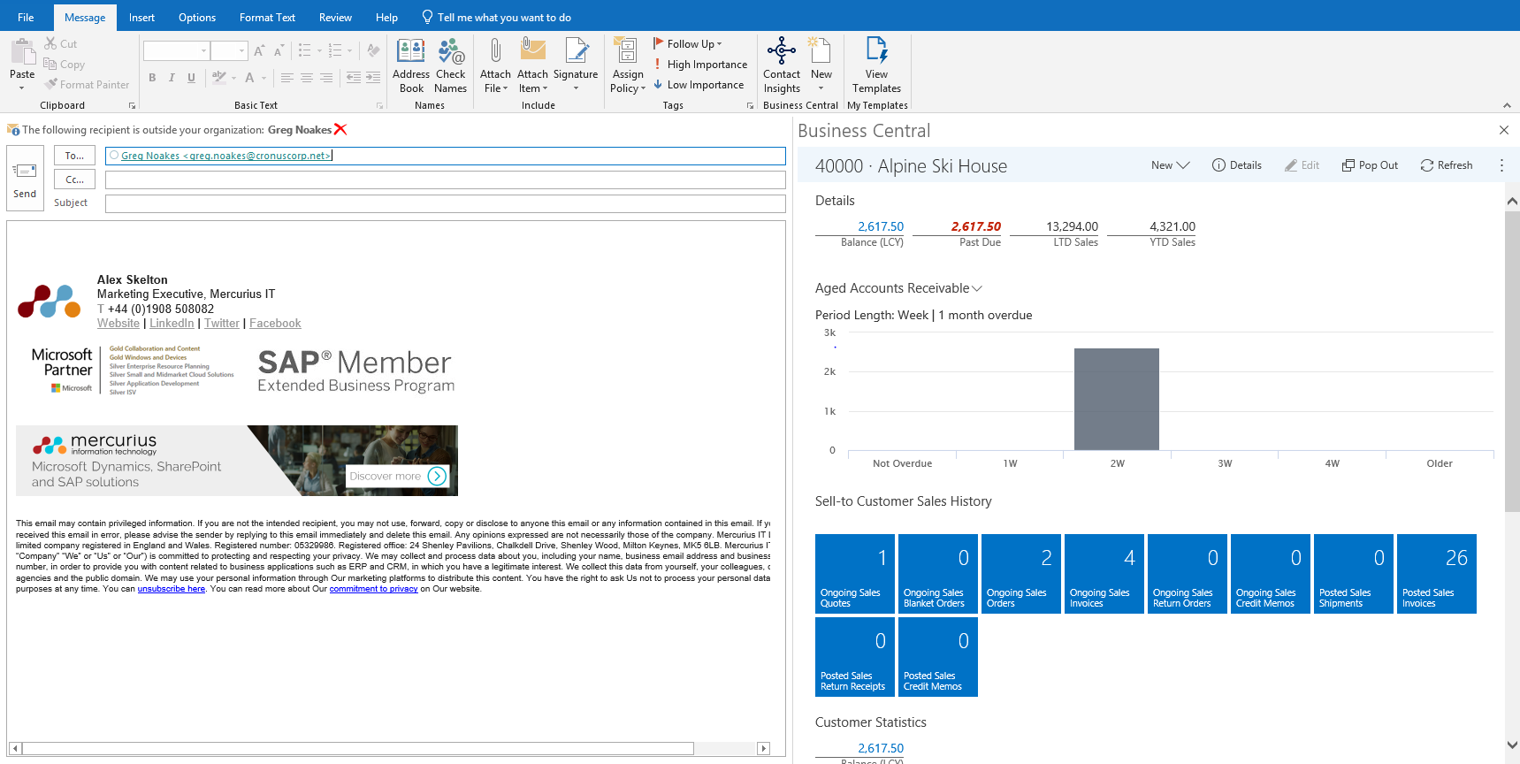Image resolution: width=1520 pixels, height=764 pixels.
Task: Switch to the Options tab
Action: (x=197, y=18)
